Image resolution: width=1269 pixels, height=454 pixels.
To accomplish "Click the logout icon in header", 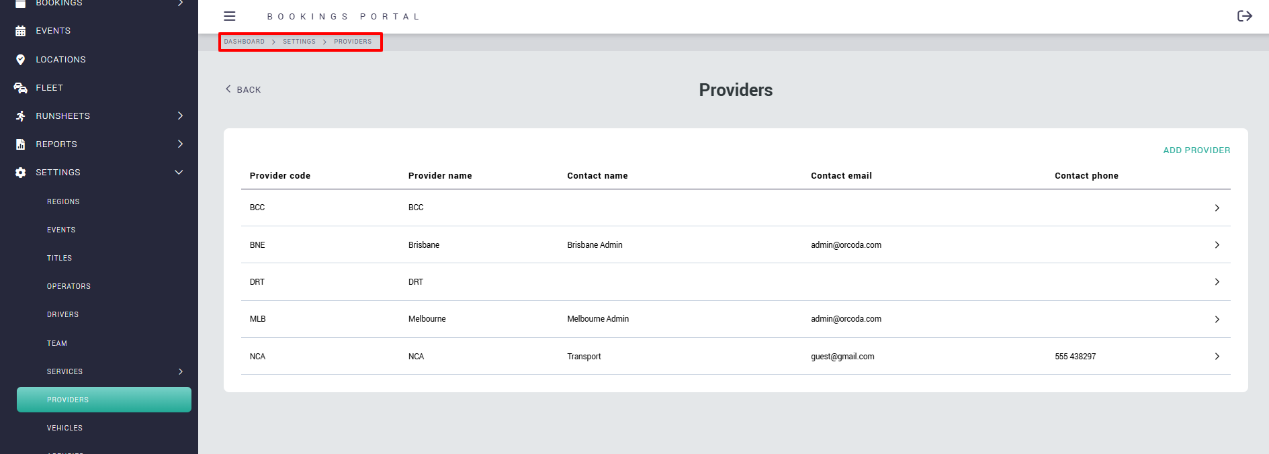I will pyautogui.click(x=1244, y=16).
